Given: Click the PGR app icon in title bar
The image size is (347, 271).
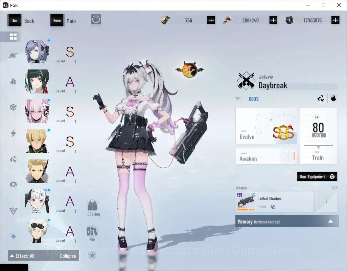Looking at the screenshot, I should click(x=5, y=5).
